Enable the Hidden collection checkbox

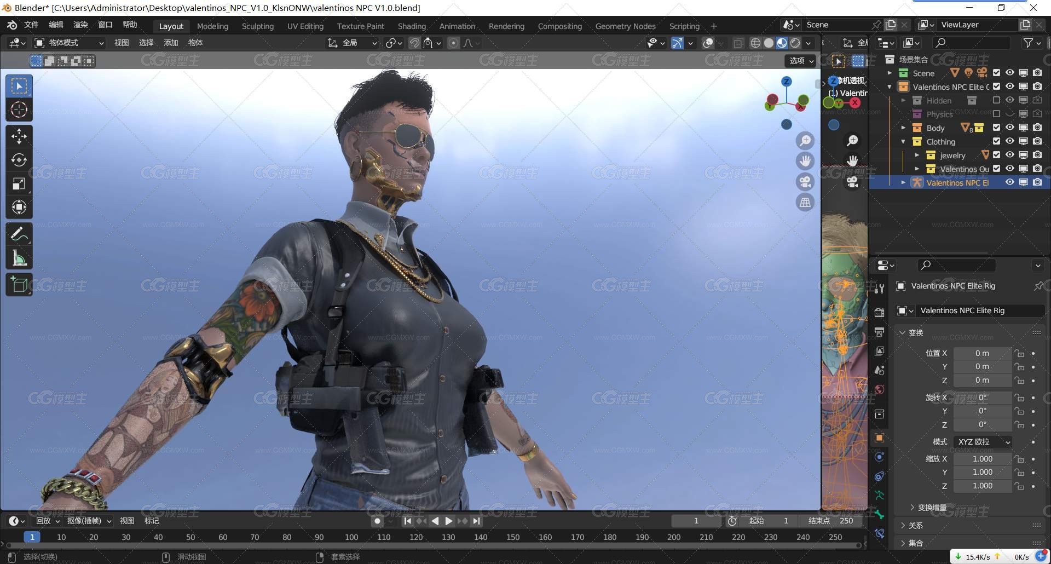click(996, 100)
